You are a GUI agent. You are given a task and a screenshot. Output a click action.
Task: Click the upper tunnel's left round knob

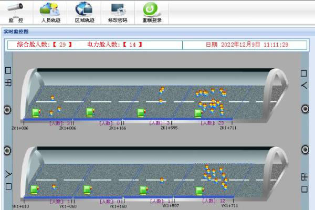[7, 109]
